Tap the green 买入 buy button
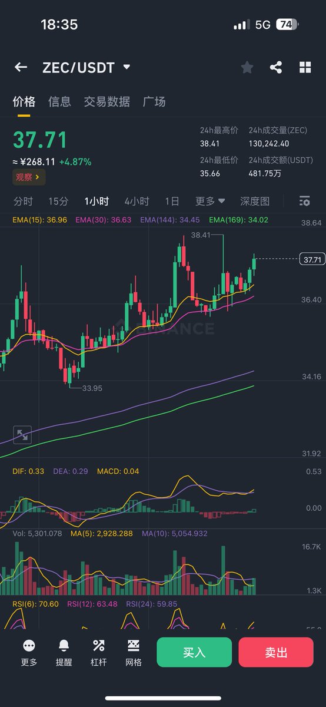 click(194, 652)
